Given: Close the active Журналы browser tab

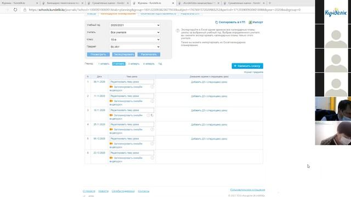Looking at the screenshot, I should tap(173, 3).
